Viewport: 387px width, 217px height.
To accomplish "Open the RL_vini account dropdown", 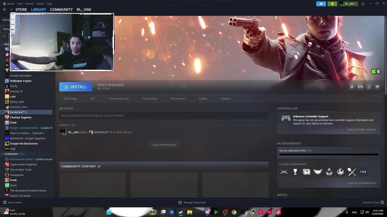I will pyautogui.click(x=348, y=4).
